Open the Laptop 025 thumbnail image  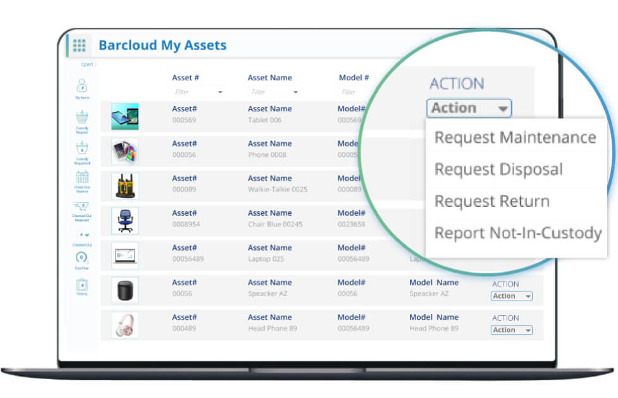125,256
